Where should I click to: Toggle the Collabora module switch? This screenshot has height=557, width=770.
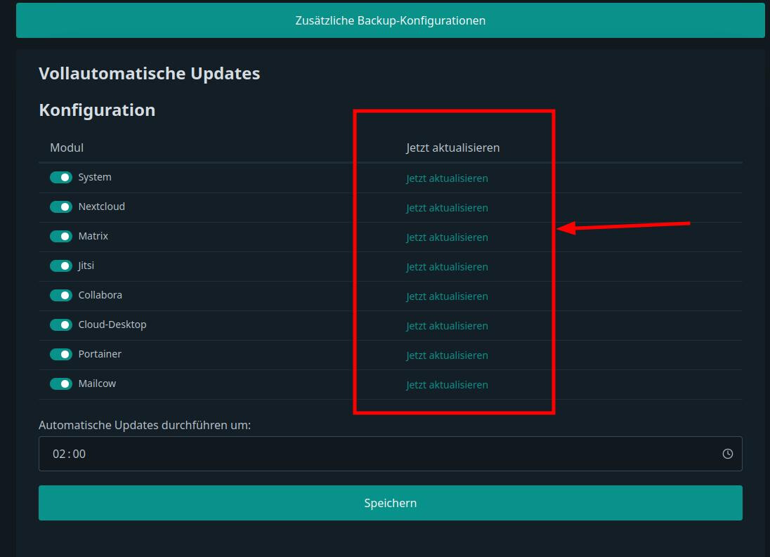coord(61,296)
